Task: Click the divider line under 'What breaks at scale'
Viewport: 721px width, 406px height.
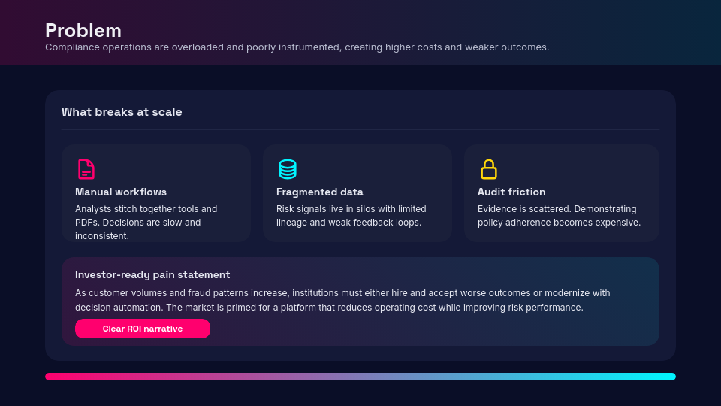Action: pyautogui.click(x=360, y=129)
